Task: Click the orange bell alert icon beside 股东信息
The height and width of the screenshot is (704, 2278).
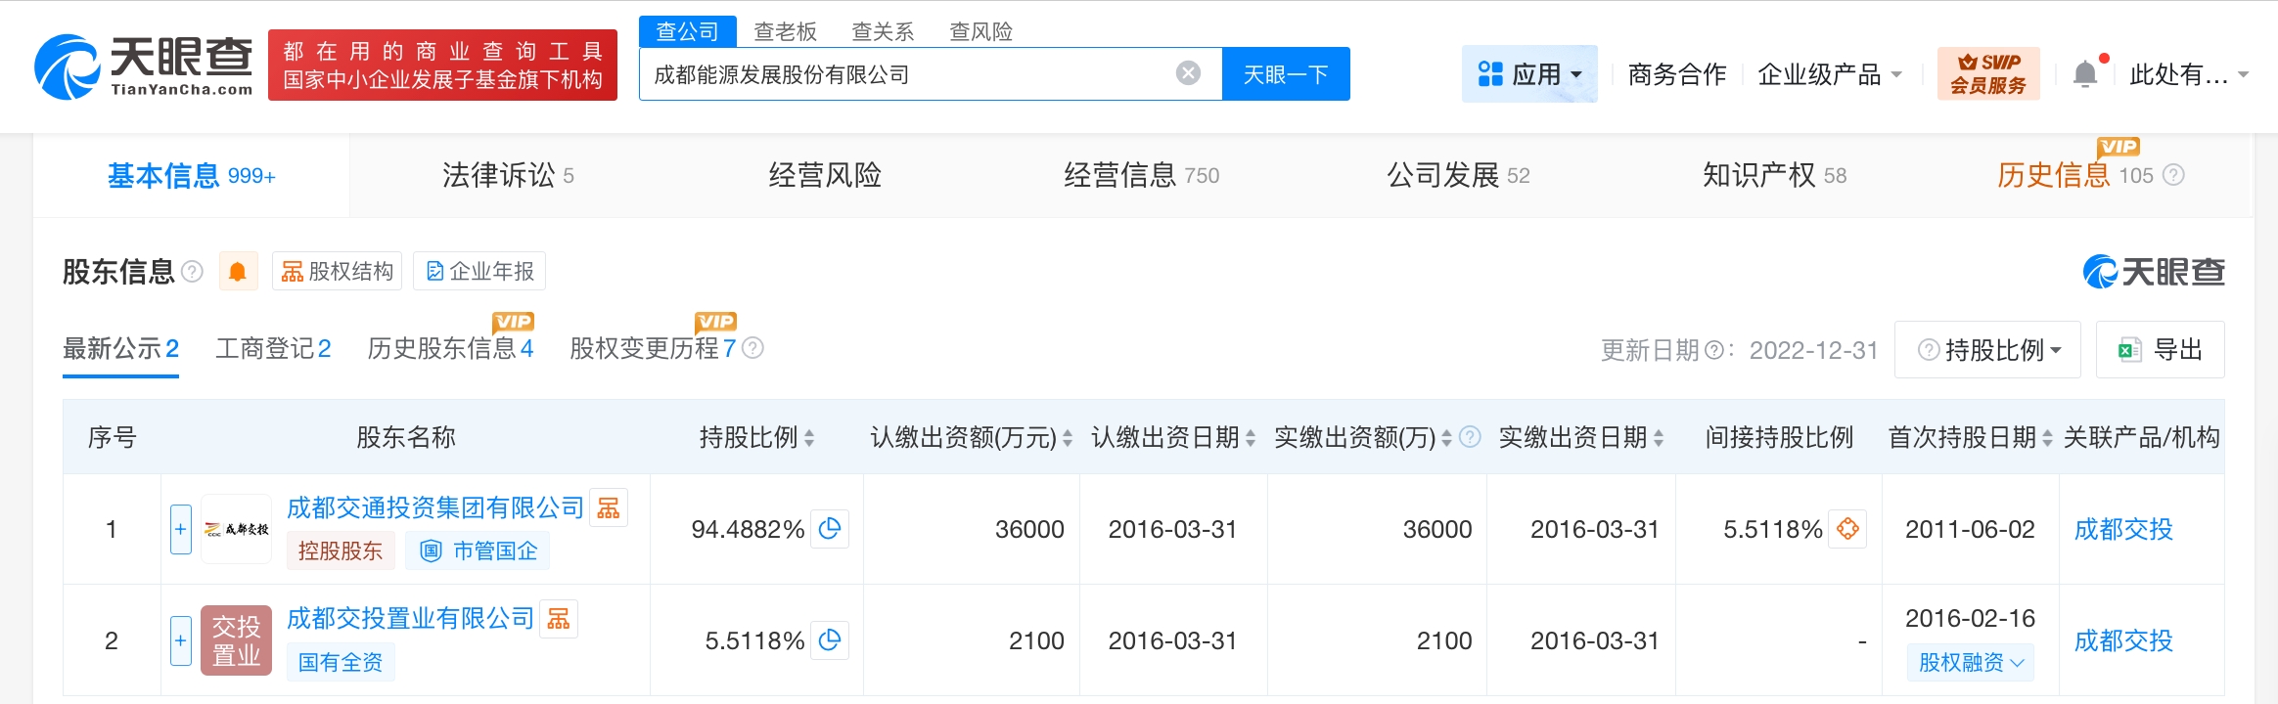Action: tap(237, 272)
